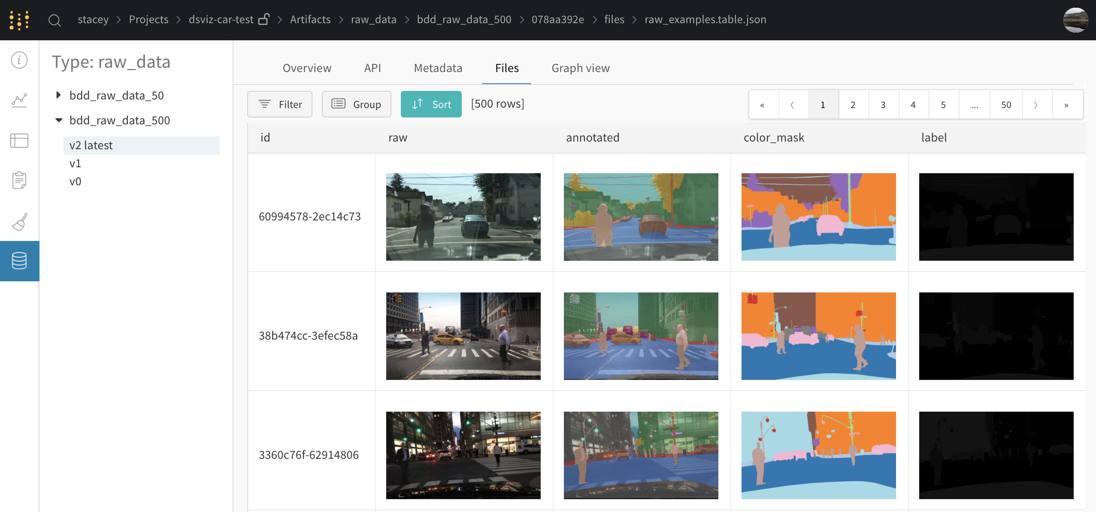The height and width of the screenshot is (512, 1096).
Task: Open label image of row 60994578-2ec14c73
Action: [996, 217]
